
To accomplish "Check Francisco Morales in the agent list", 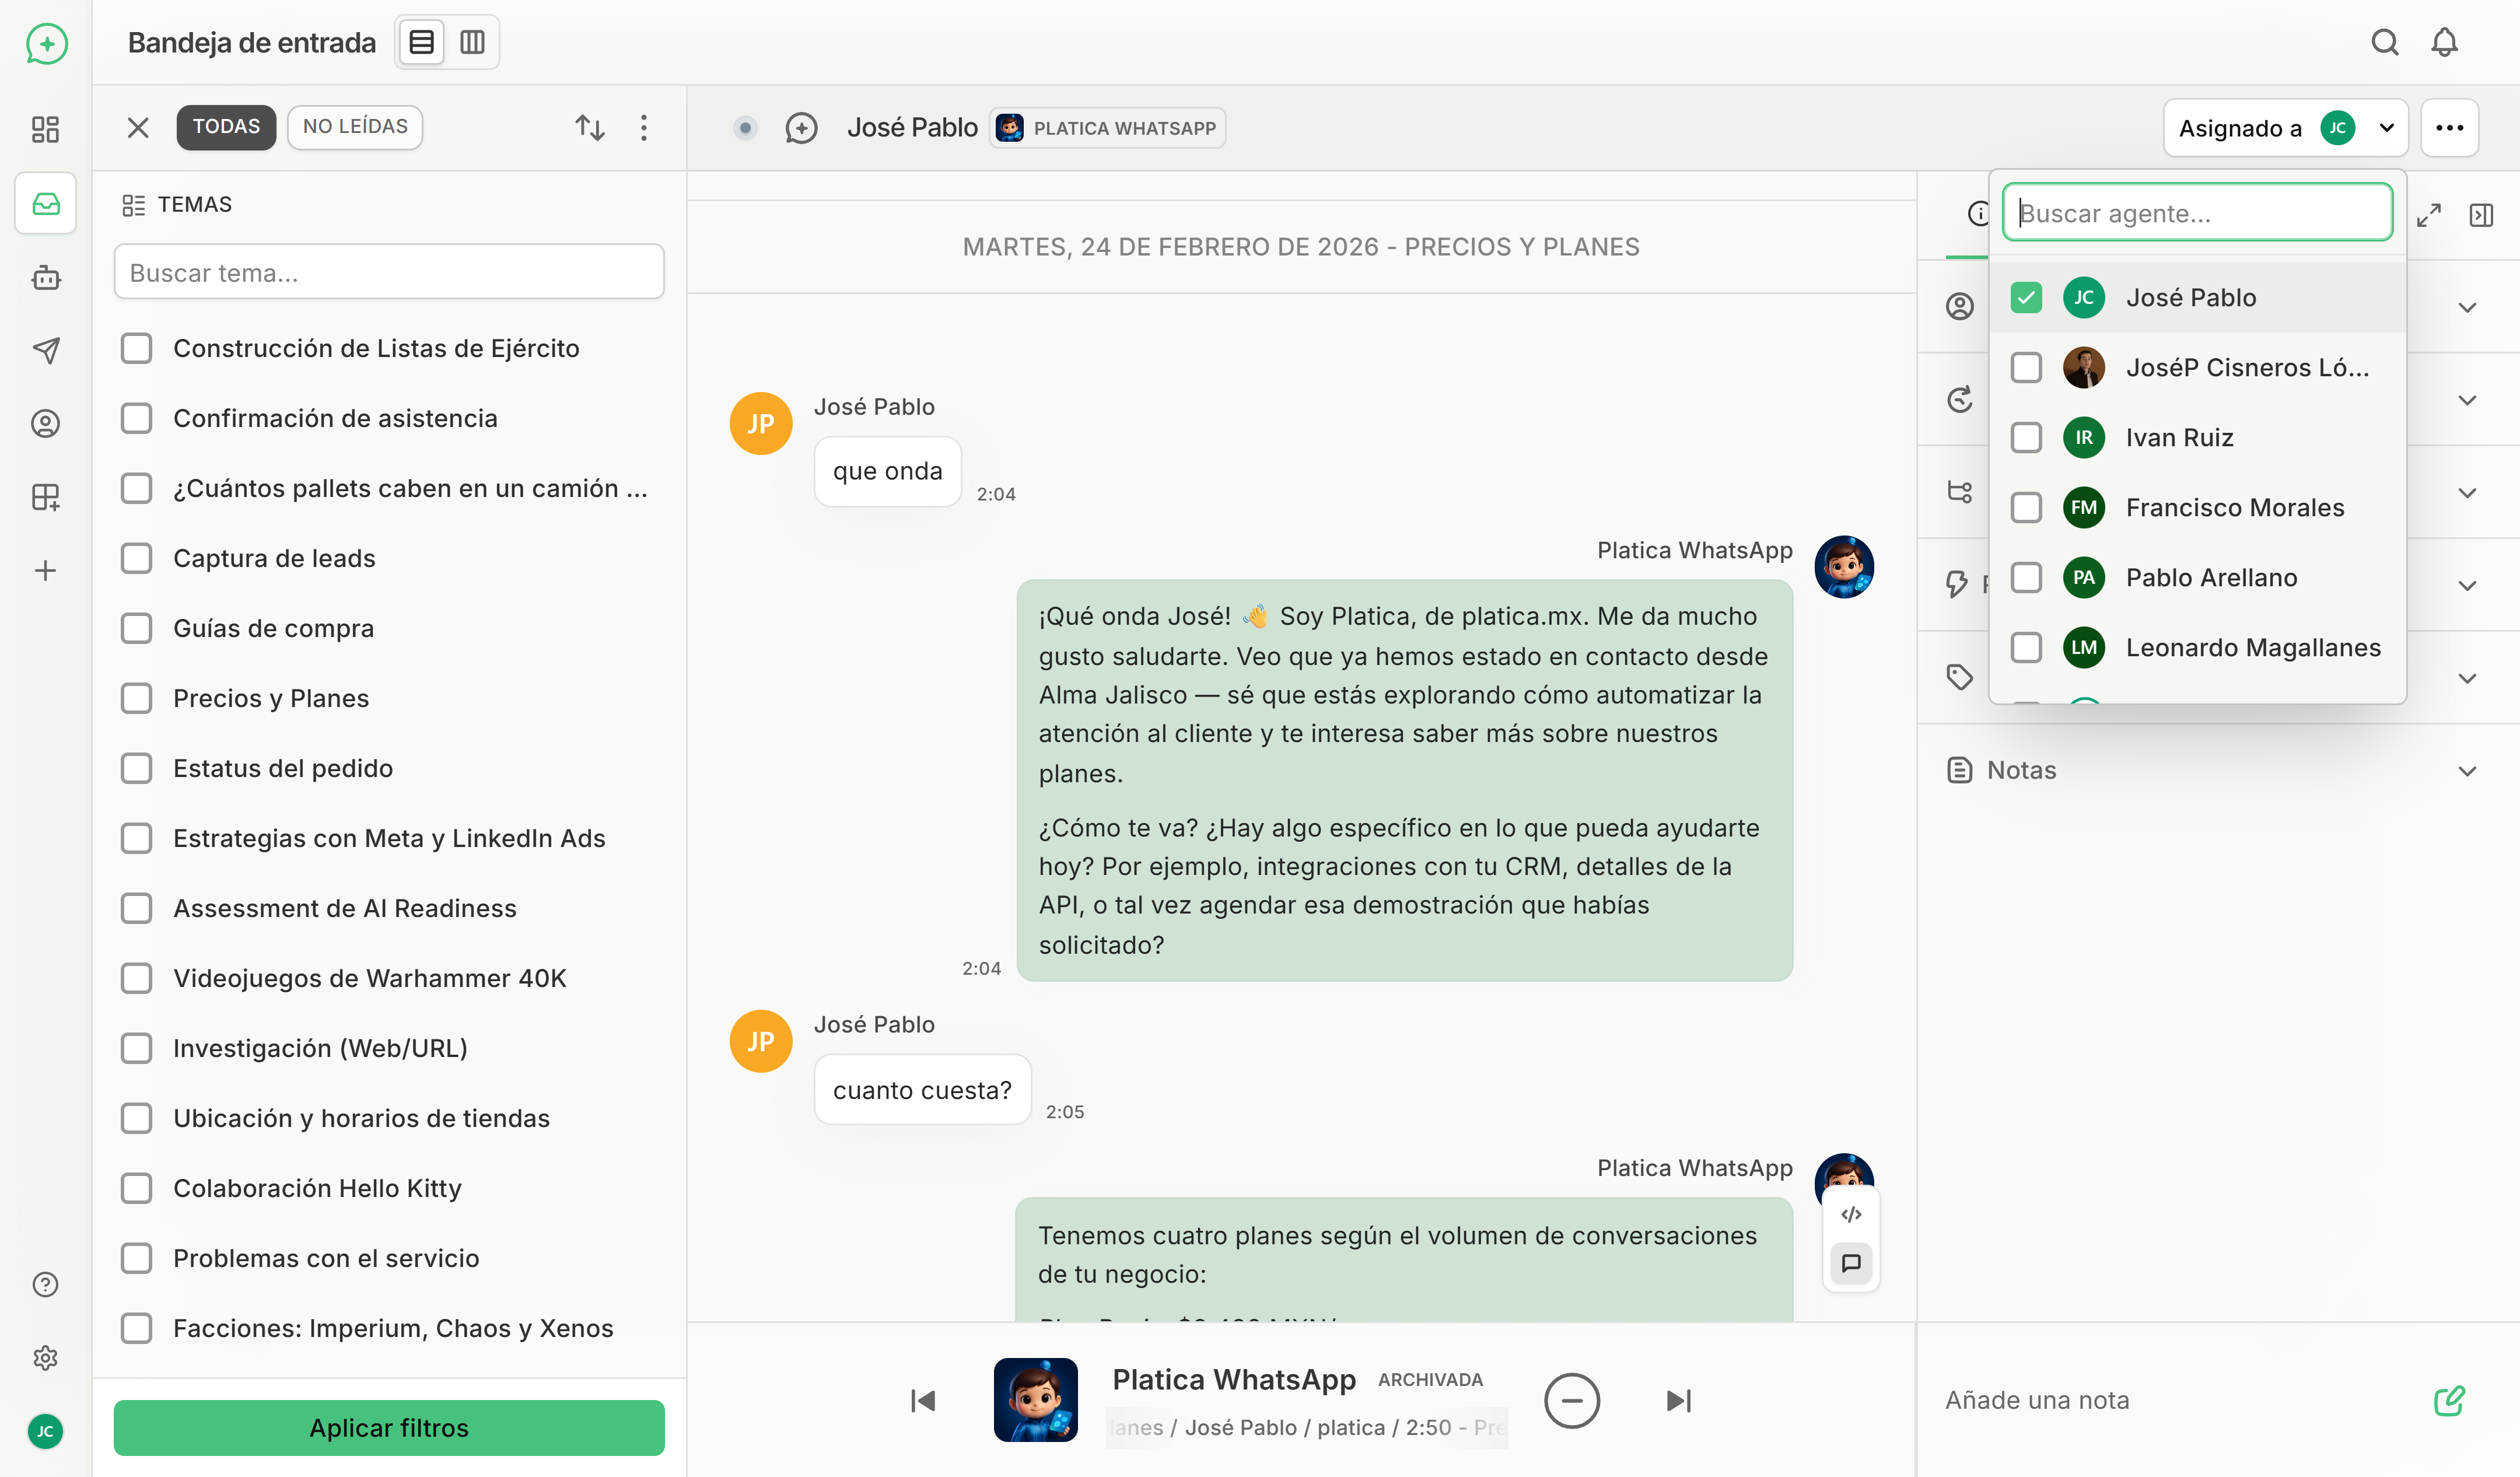I will (2027, 507).
